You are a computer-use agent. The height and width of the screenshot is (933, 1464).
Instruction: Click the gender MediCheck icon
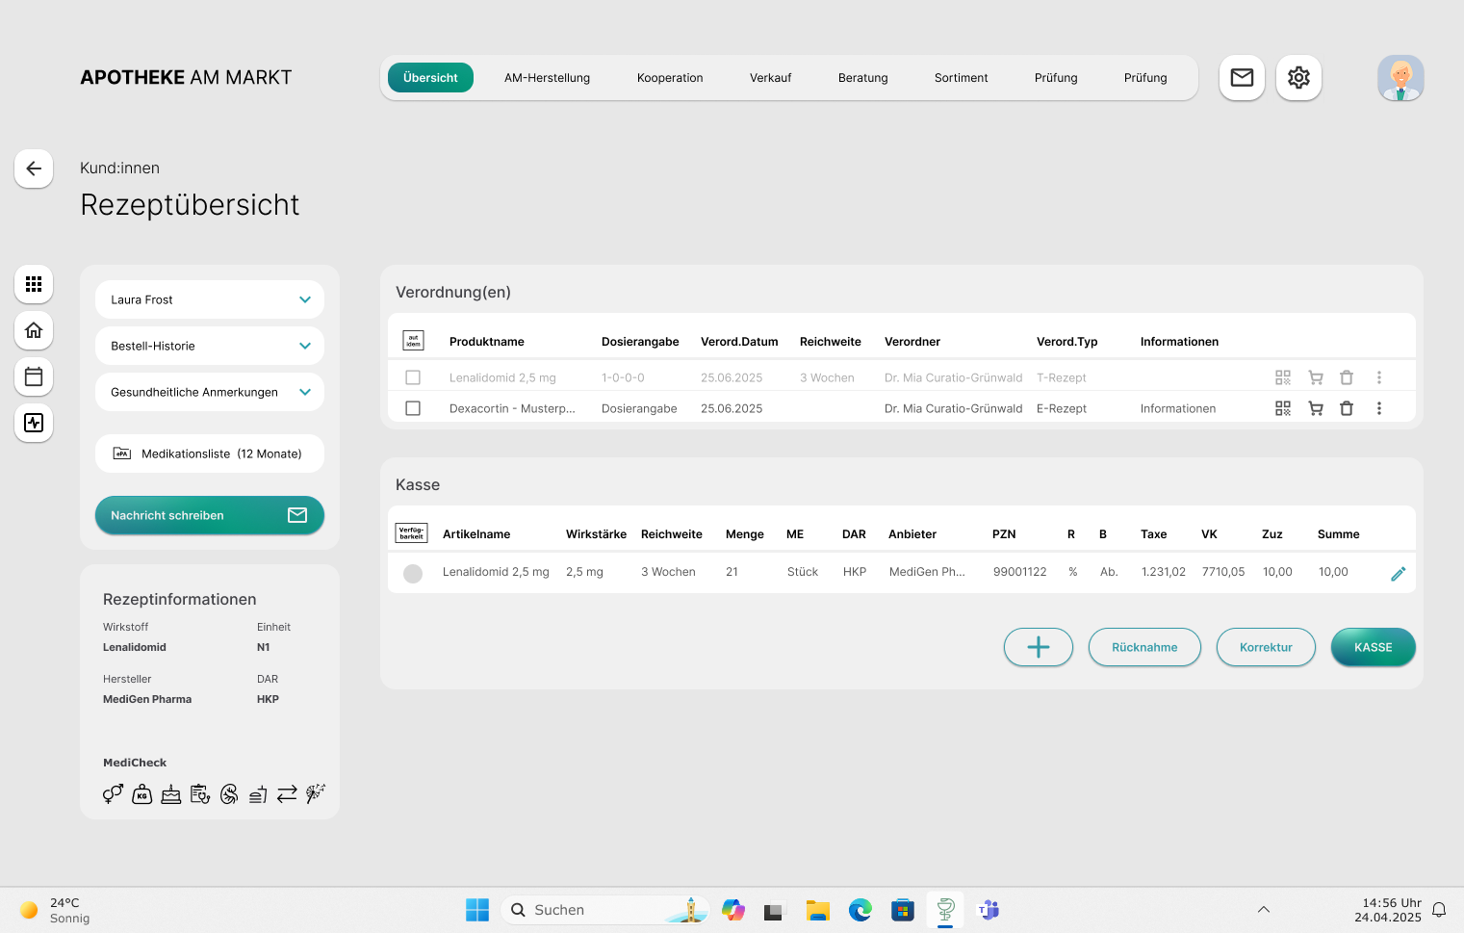[x=113, y=794]
